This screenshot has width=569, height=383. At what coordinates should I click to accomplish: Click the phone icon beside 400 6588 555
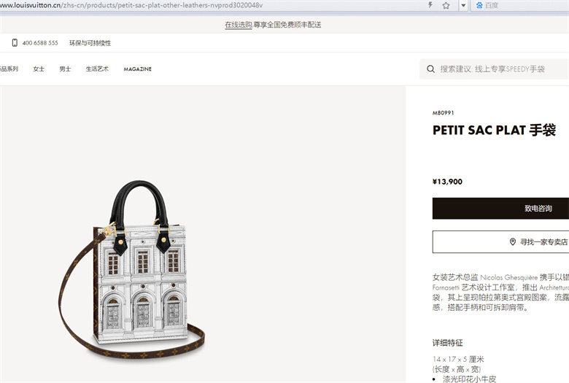pos(15,43)
